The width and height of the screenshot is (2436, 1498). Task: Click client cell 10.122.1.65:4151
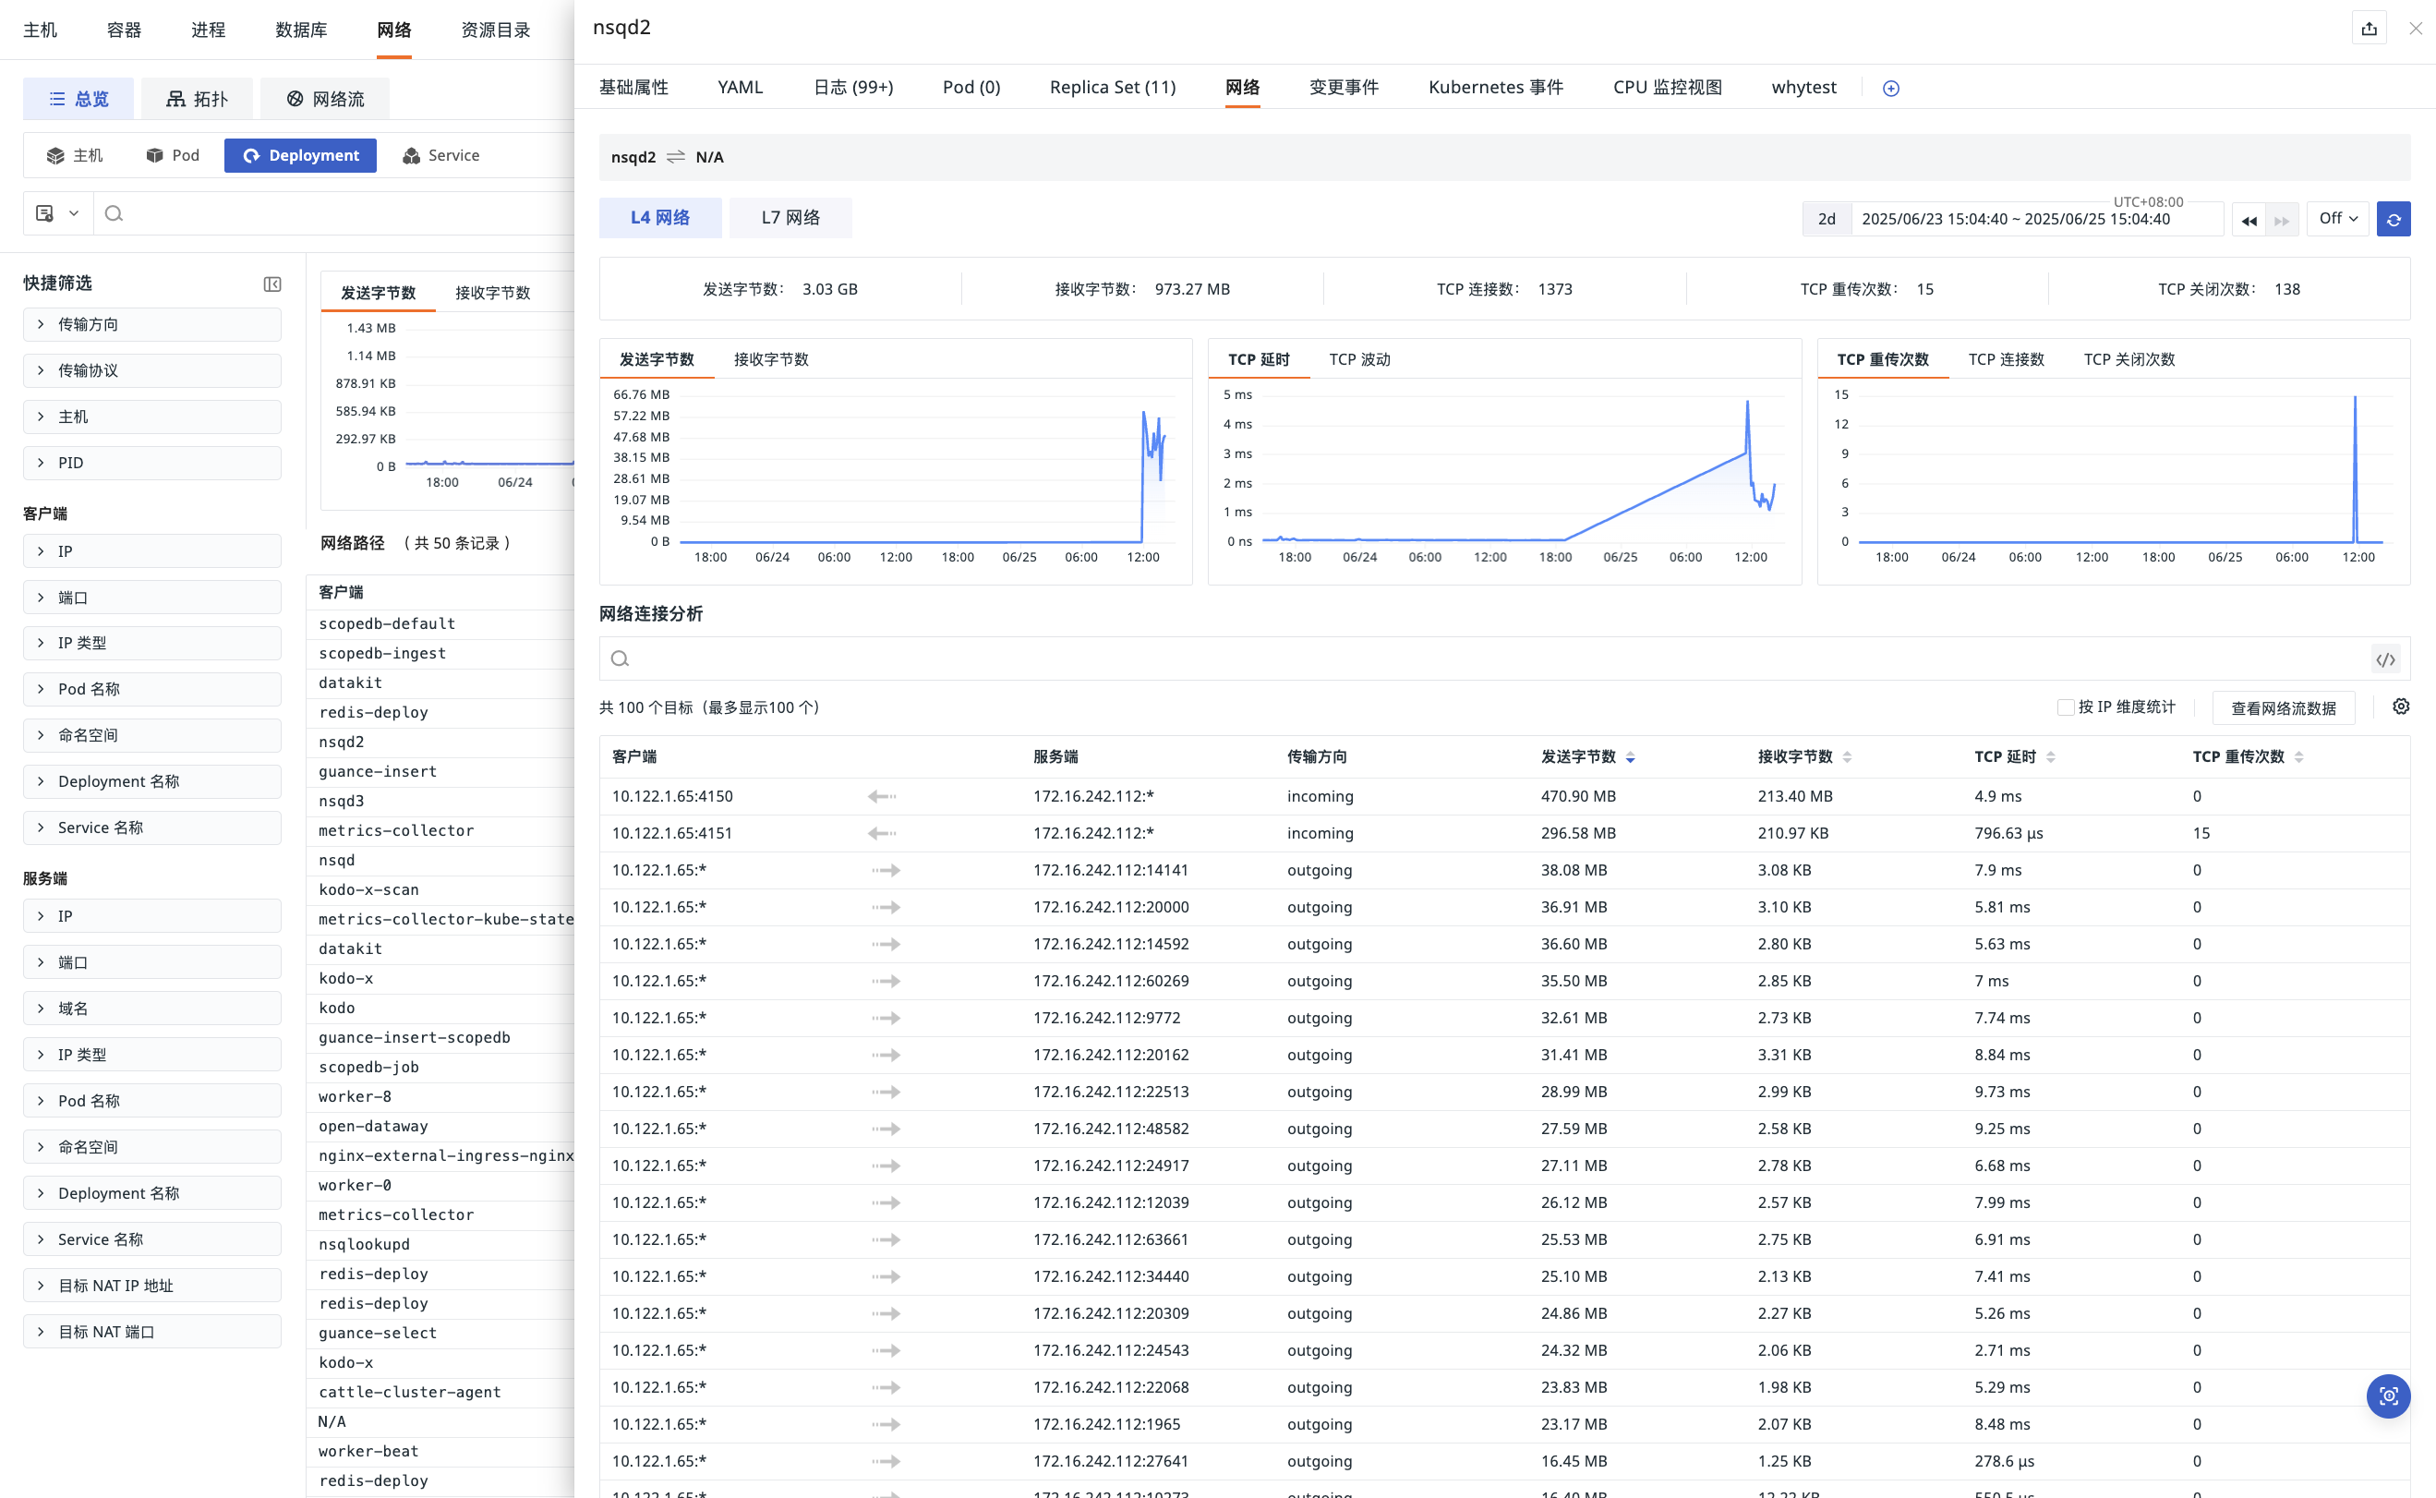[x=671, y=833]
